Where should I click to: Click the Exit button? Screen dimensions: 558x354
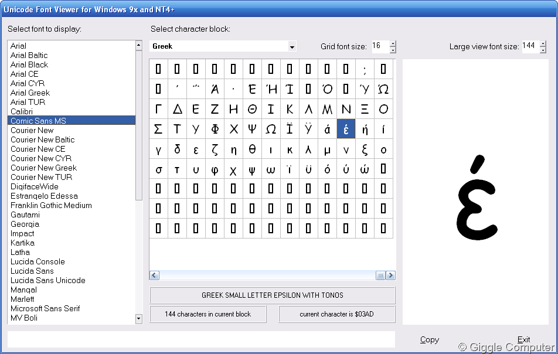[523, 340]
